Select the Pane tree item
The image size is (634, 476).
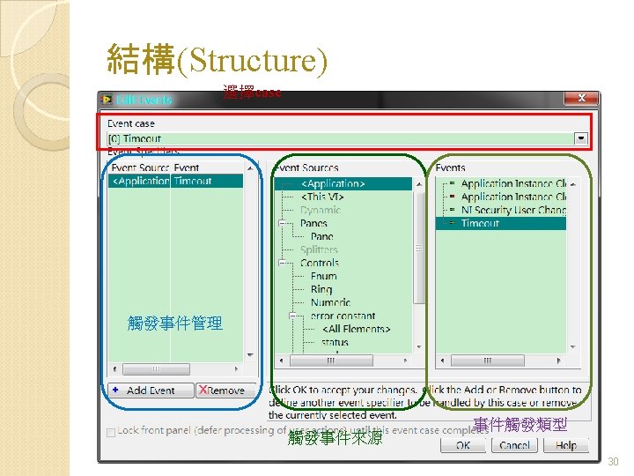pyautogui.click(x=322, y=236)
